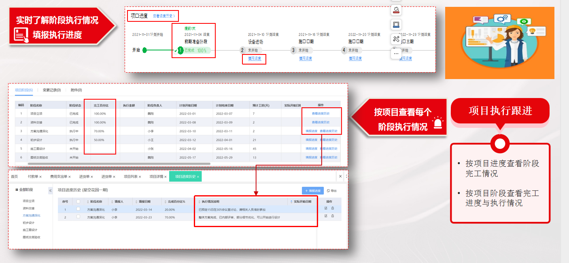The height and width of the screenshot is (263, 569).
Task: Open the 项目详情 tab
Action: (156, 177)
